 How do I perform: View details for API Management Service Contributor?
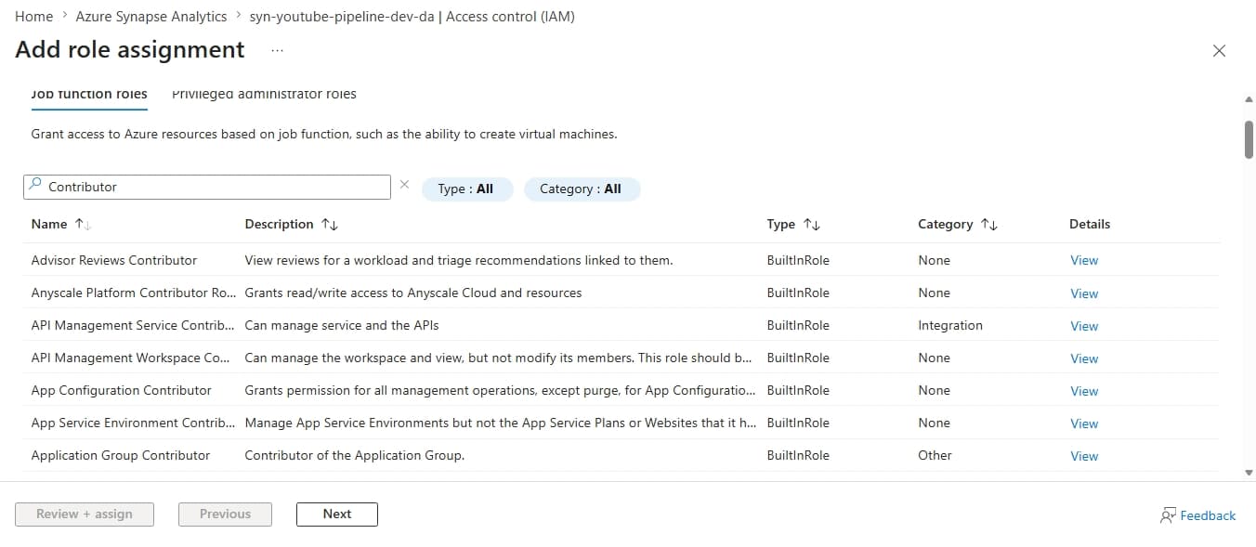1084,326
